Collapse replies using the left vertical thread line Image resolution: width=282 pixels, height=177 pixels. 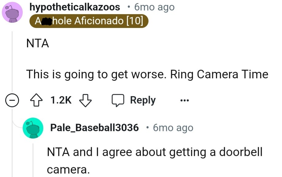(x=12, y=61)
